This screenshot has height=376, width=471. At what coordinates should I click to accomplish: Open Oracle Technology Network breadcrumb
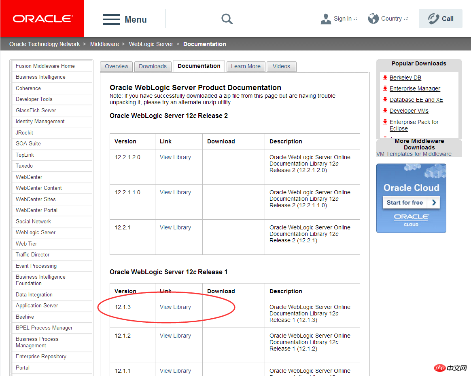tap(45, 44)
